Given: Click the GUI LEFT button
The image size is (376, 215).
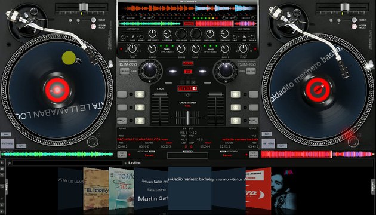Looking at the screenshot, I should (122, 154).
